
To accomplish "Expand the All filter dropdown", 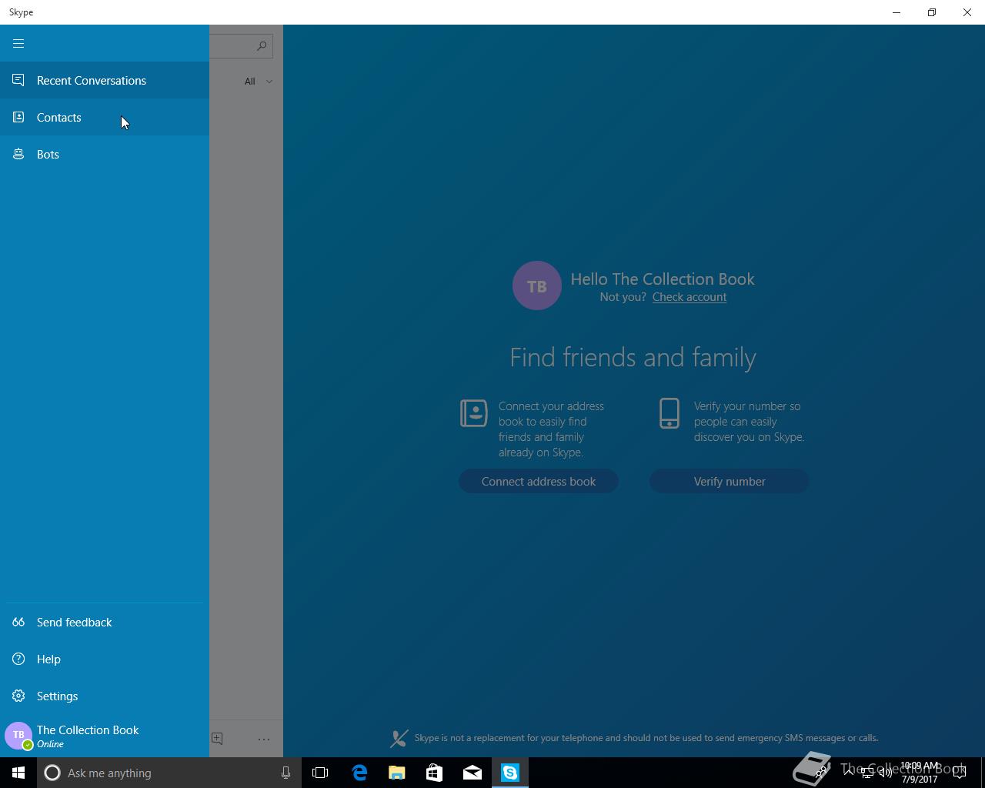I will [x=259, y=81].
